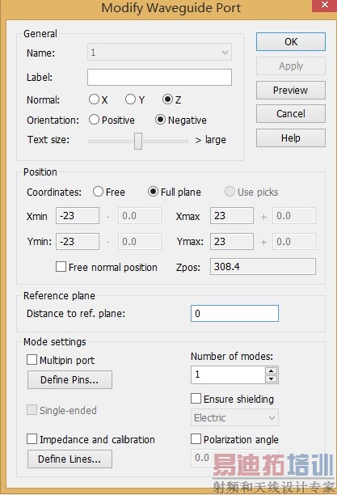337x495 pixels.
Task: Enable the Multipin port checkbox
Action: pos(32,360)
